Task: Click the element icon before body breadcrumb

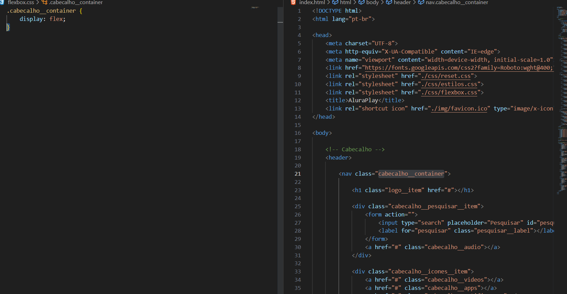Action: pyautogui.click(x=362, y=2)
